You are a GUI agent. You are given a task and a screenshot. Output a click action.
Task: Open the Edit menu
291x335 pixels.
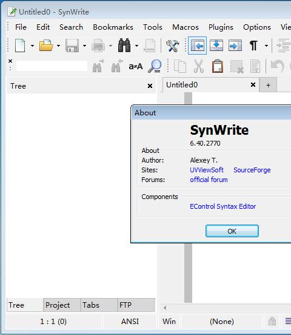pos(43,27)
